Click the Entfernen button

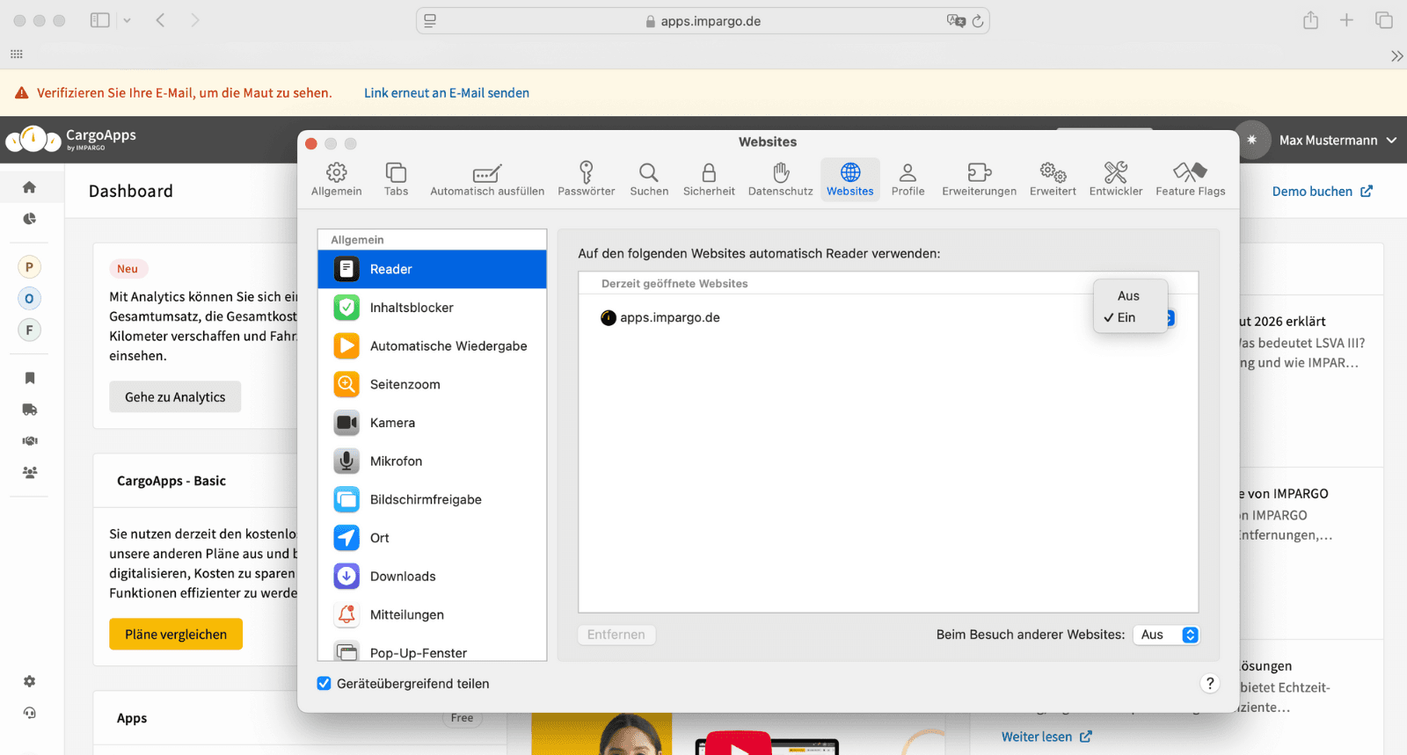point(616,635)
